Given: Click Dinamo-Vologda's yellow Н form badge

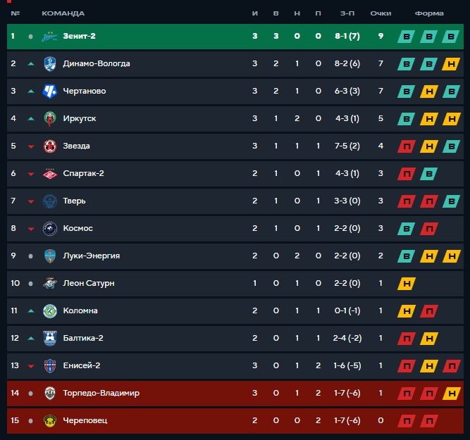Looking at the screenshot, I should [x=451, y=64].
